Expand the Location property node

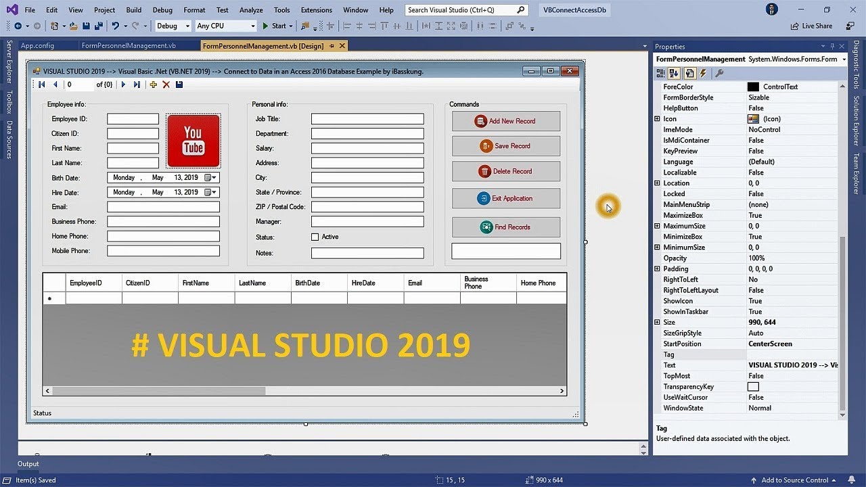pos(657,183)
